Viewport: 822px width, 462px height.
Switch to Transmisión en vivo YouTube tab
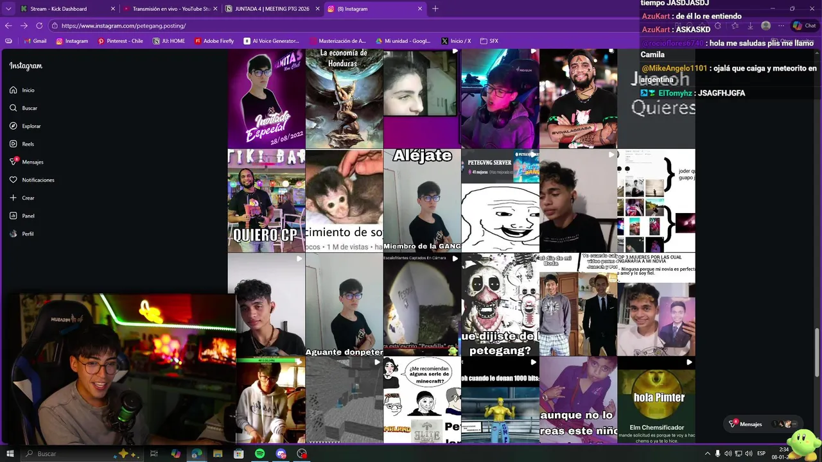point(171,9)
